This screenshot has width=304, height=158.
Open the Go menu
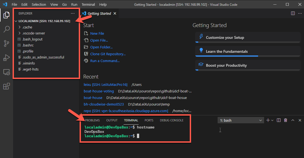pyautogui.click(x=65, y=4)
